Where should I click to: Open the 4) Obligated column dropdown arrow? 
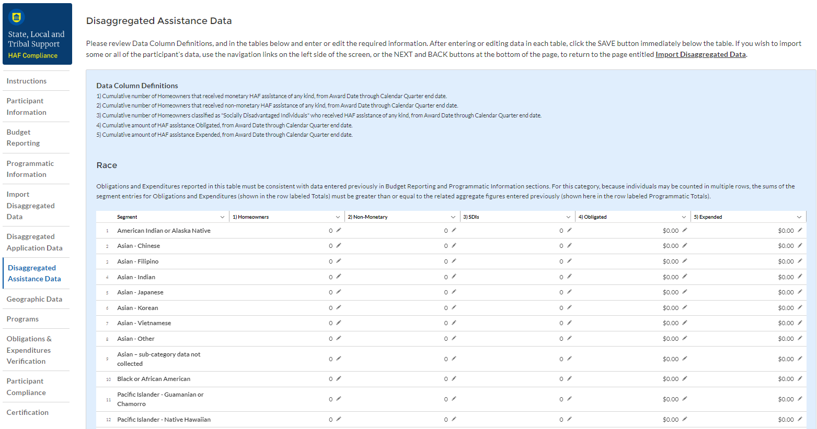(684, 217)
